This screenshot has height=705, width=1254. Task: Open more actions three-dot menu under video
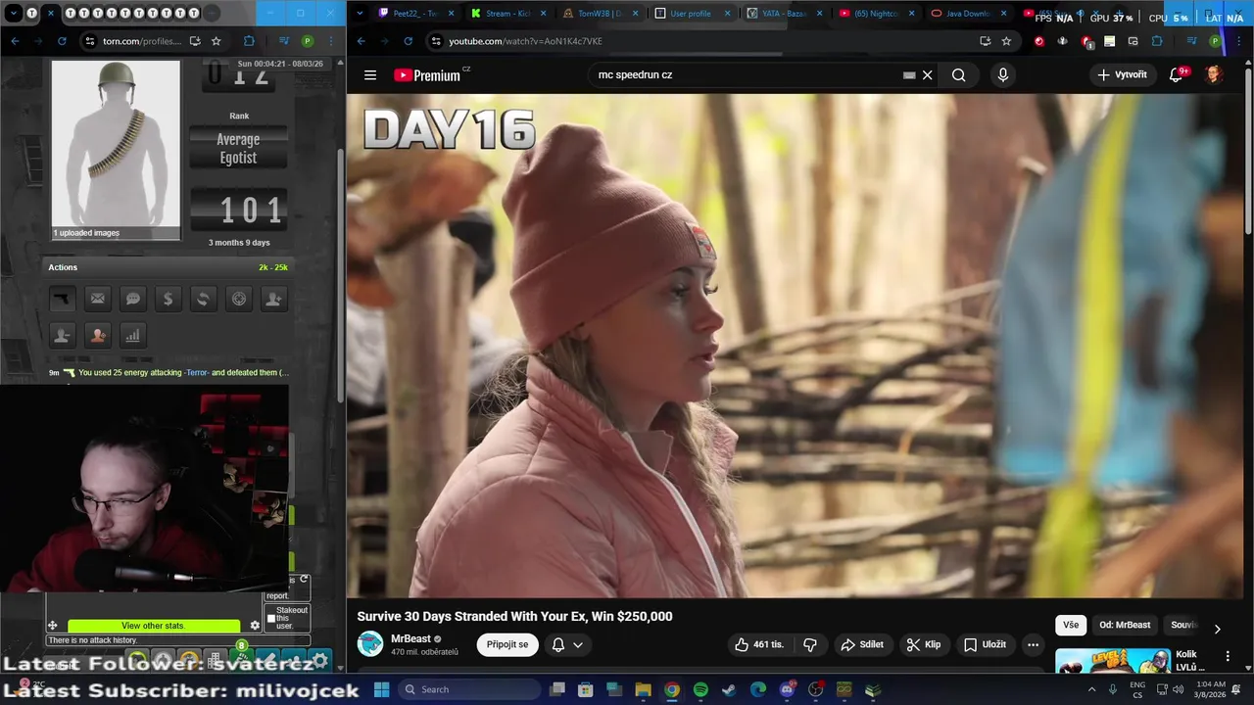click(1033, 644)
